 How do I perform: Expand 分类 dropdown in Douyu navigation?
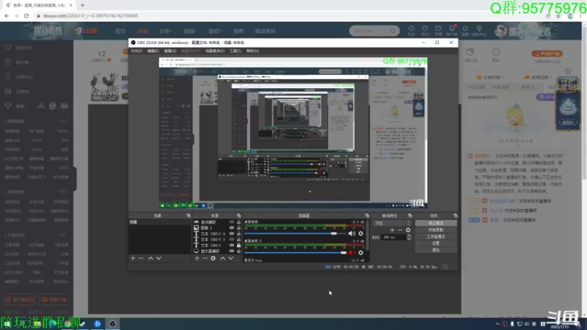pyautogui.click(x=165, y=31)
